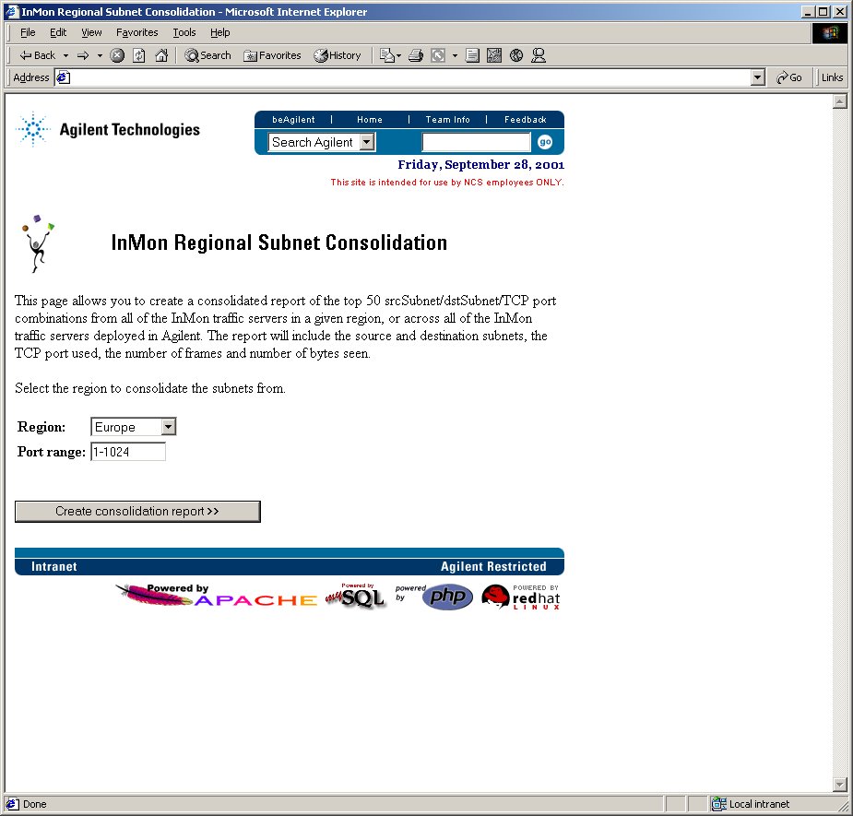
Task: Open the Mail toolbar icon
Action: click(387, 55)
